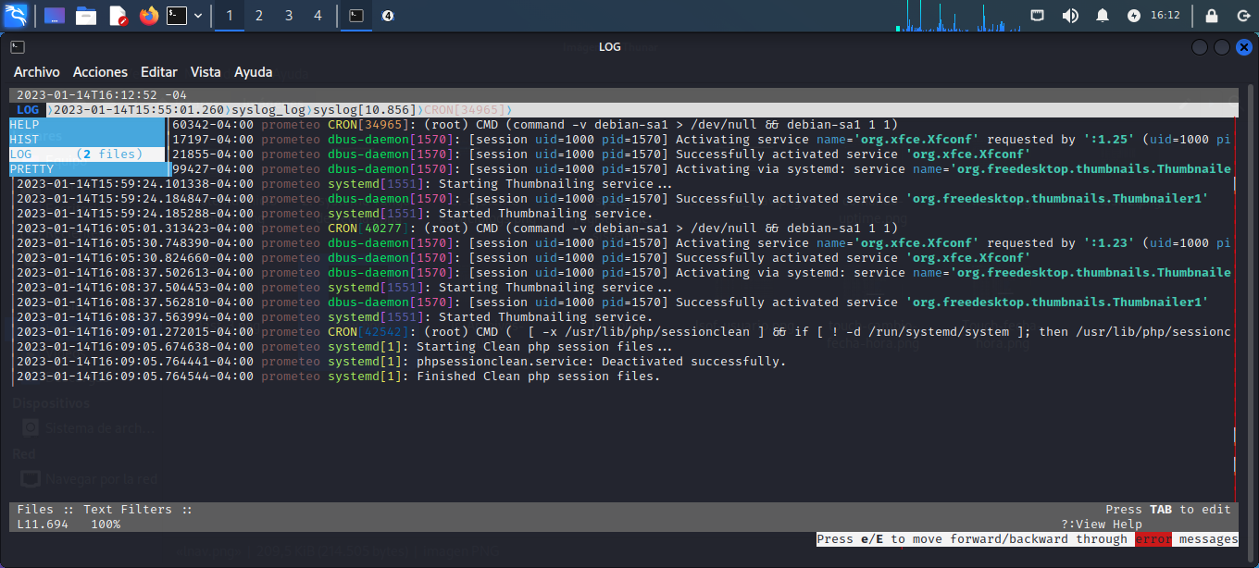Select the PRETTY view option
The height and width of the screenshot is (568, 1259).
32,169
